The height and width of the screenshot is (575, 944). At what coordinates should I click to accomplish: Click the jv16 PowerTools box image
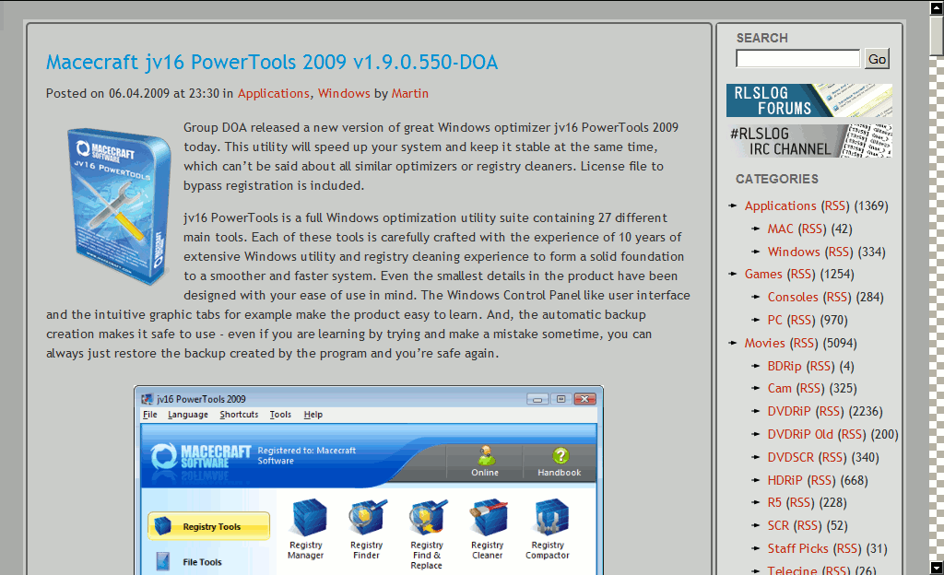click(119, 205)
